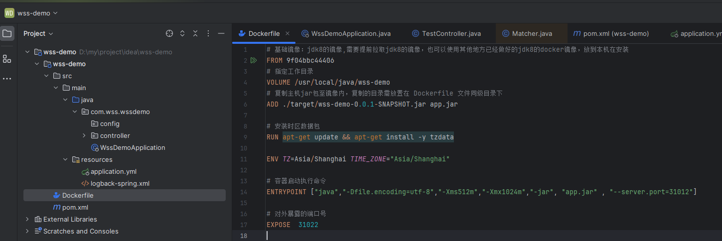Run the Dockerfile via gutter arrow

click(x=254, y=60)
